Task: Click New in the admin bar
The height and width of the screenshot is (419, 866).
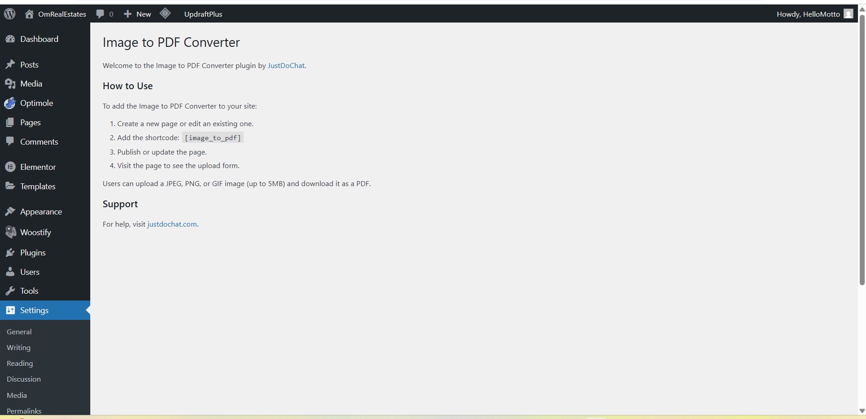Action: [144, 14]
